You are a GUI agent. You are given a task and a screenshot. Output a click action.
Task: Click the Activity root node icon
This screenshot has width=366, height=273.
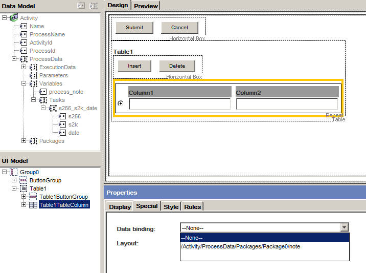(x=14, y=17)
